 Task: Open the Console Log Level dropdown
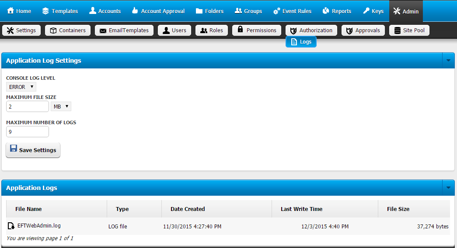21,87
